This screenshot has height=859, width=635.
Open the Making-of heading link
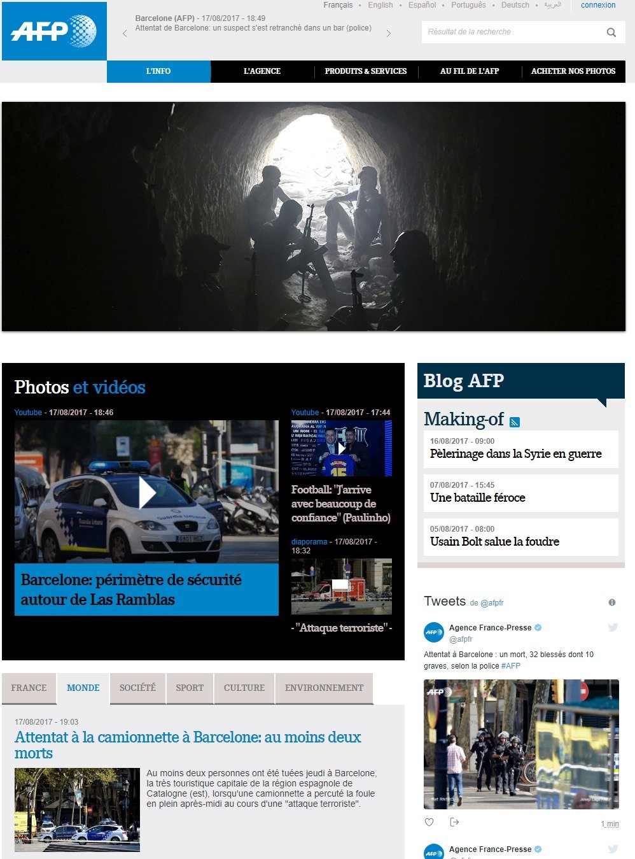point(464,419)
